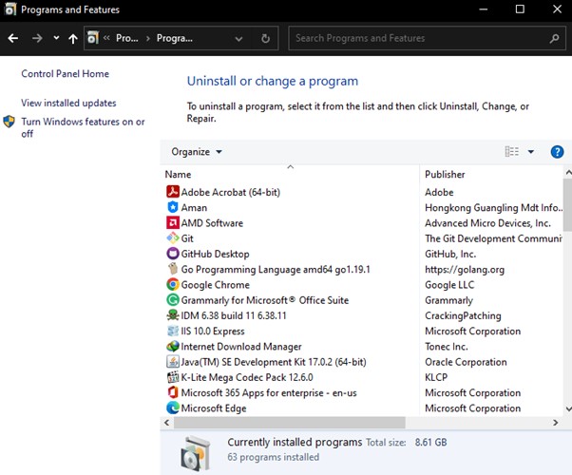Click the Grammarly program icon
Screen dimensions: 572x475
173,300
